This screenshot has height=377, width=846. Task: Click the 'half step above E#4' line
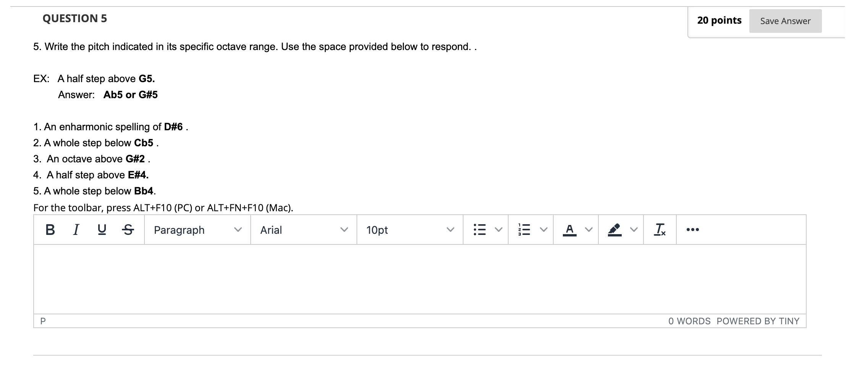click(91, 175)
